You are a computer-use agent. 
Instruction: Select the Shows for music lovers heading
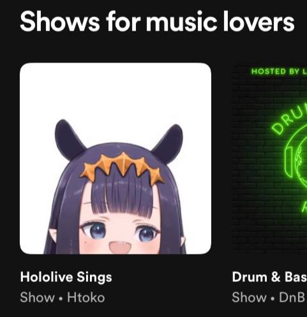tap(157, 22)
